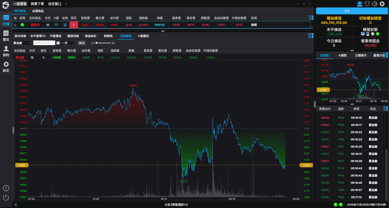Open the calendar date picker icon
Screen dimensions: 389x208
pyautogui.click(x=58, y=43)
